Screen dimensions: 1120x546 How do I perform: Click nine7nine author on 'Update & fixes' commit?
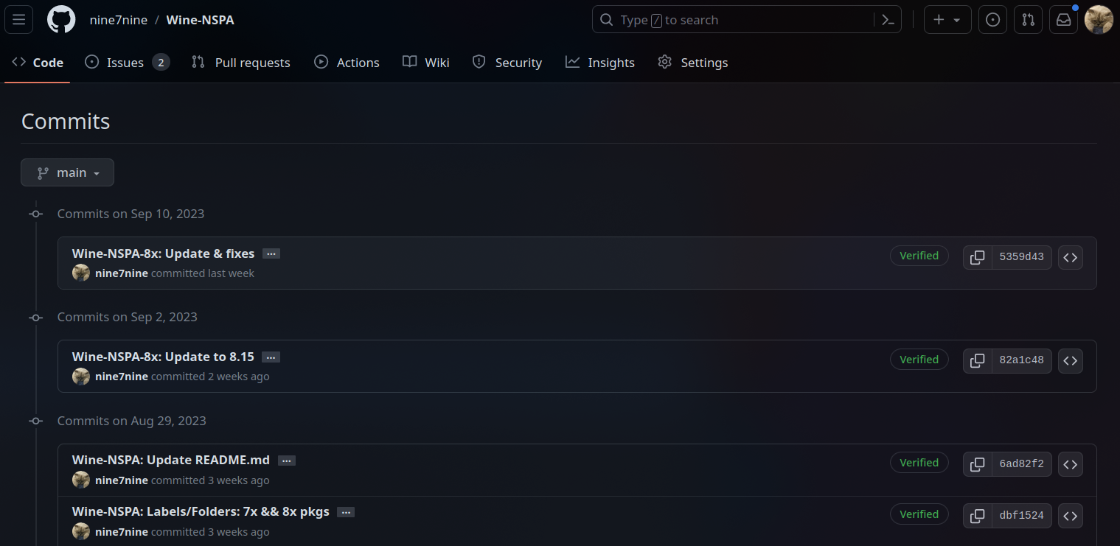click(x=122, y=273)
